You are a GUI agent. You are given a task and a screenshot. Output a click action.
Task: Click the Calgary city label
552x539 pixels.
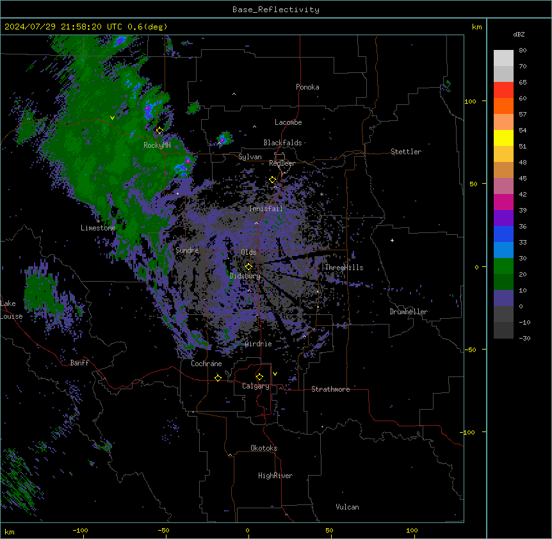click(x=256, y=386)
